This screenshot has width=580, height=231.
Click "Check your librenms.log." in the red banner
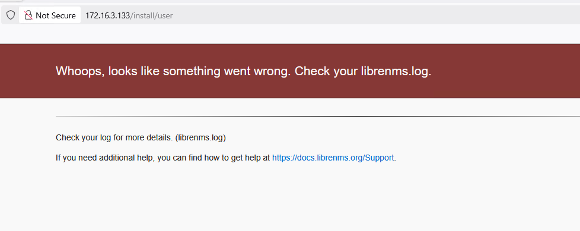pos(363,71)
